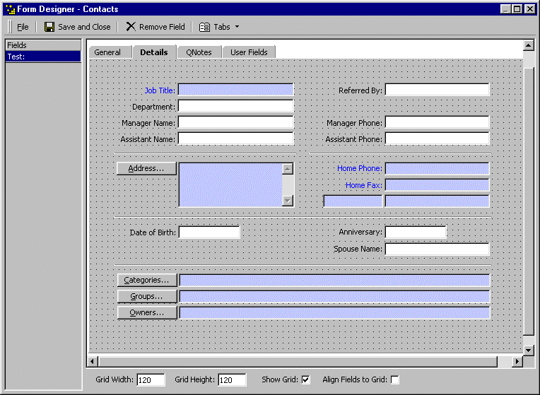
Task: Select the Details tab
Action: (x=154, y=52)
